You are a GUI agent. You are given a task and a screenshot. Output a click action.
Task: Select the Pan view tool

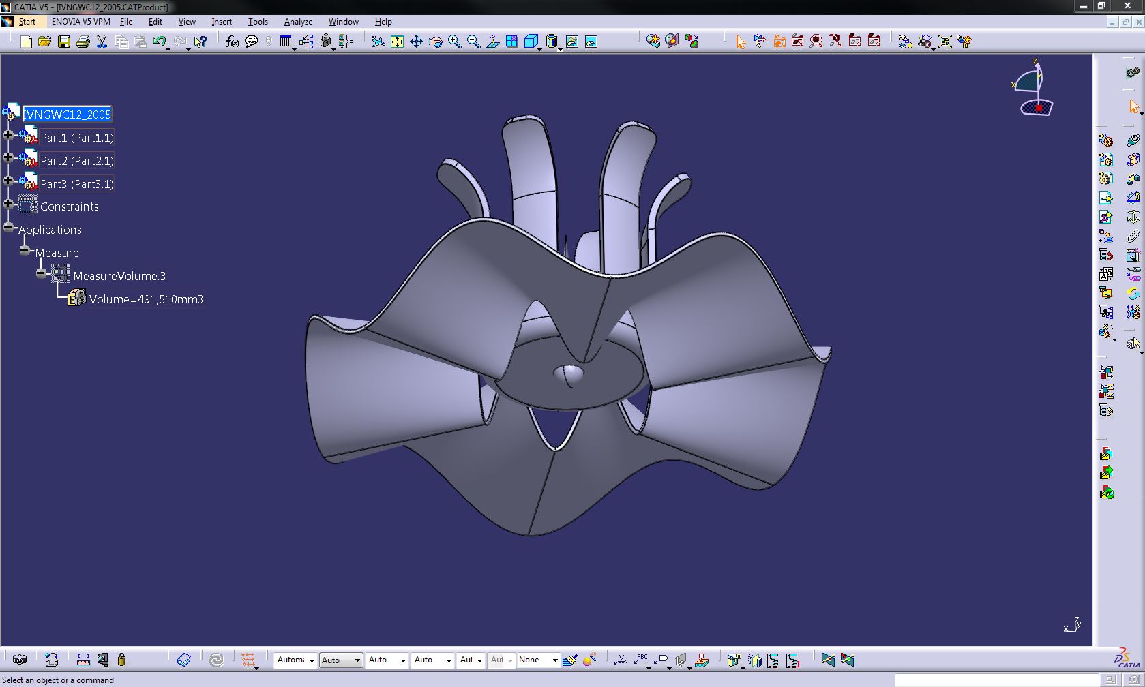point(416,42)
